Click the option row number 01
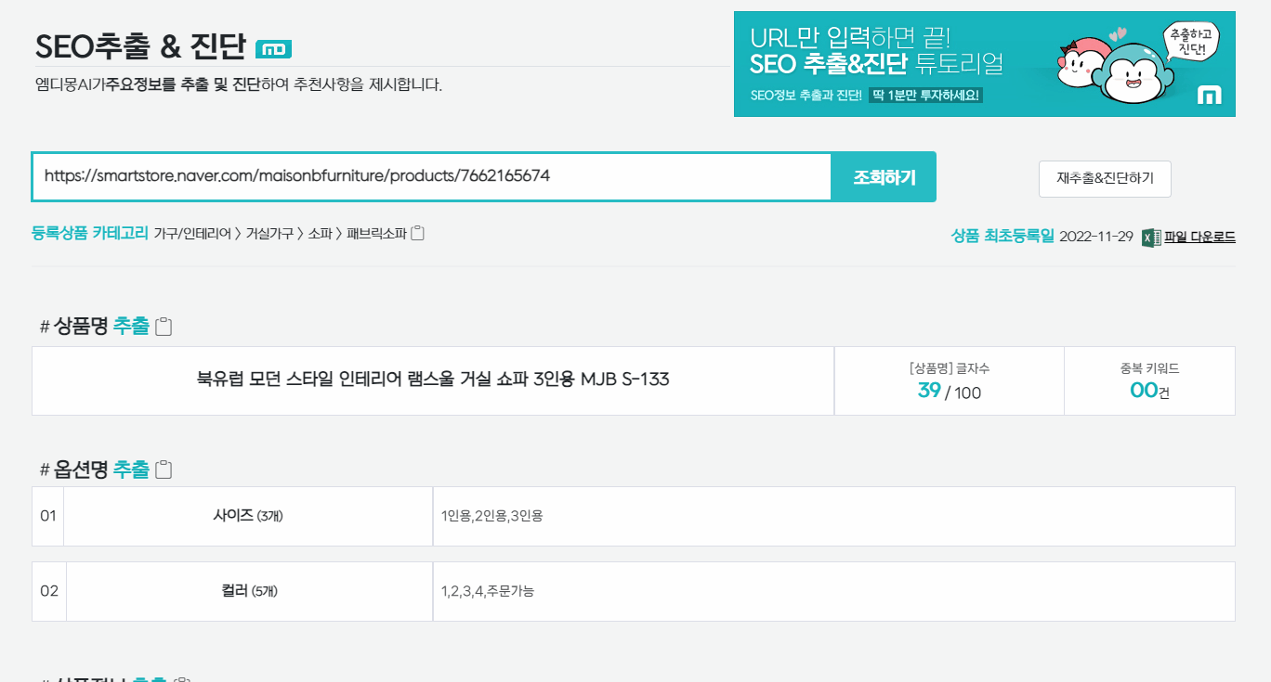The image size is (1271, 682). click(48, 516)
